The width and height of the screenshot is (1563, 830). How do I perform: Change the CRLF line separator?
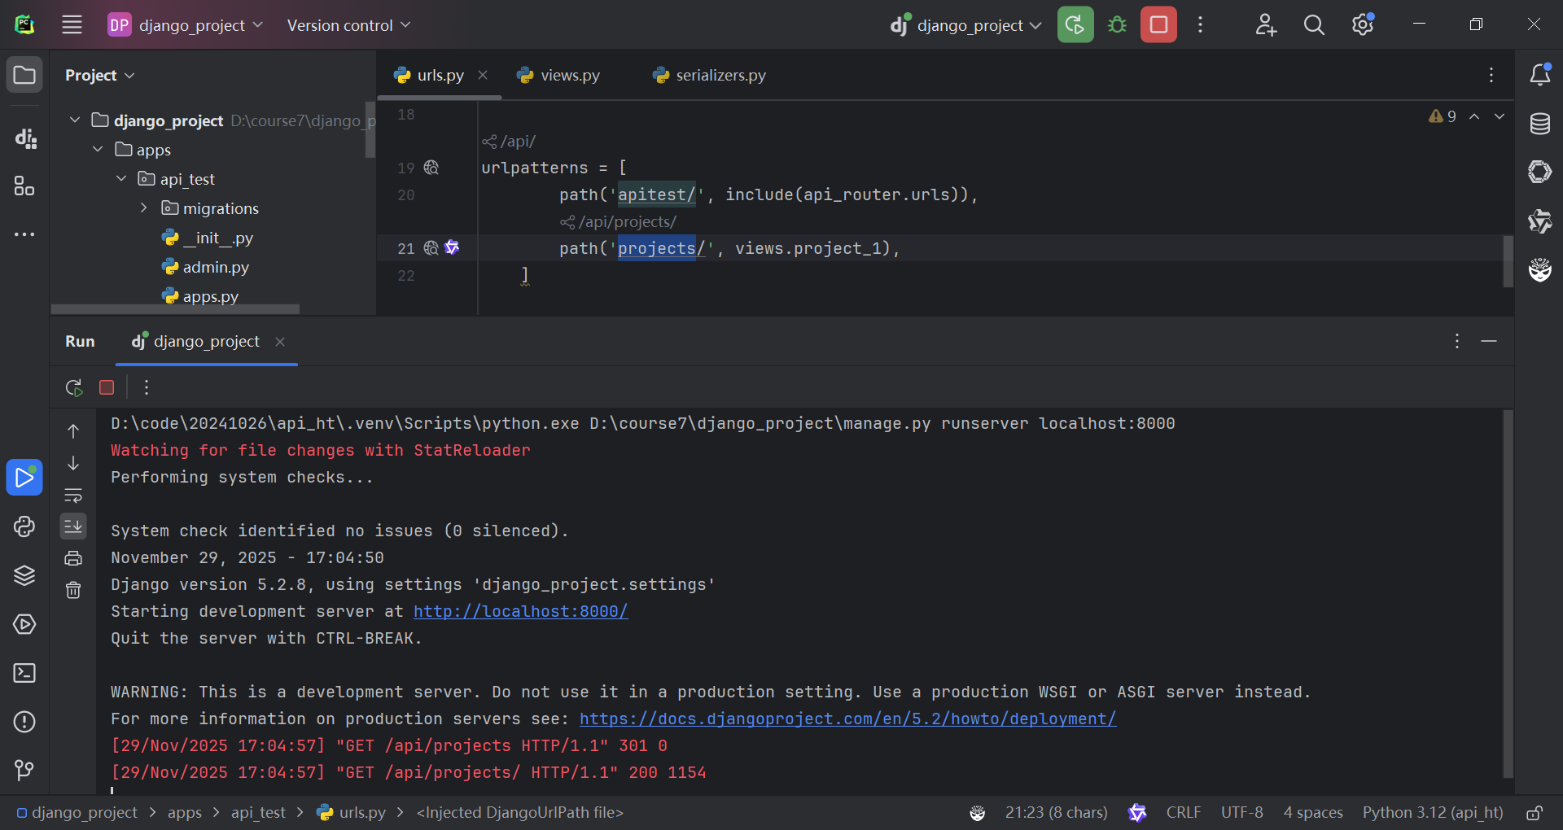pos(1183,813)
